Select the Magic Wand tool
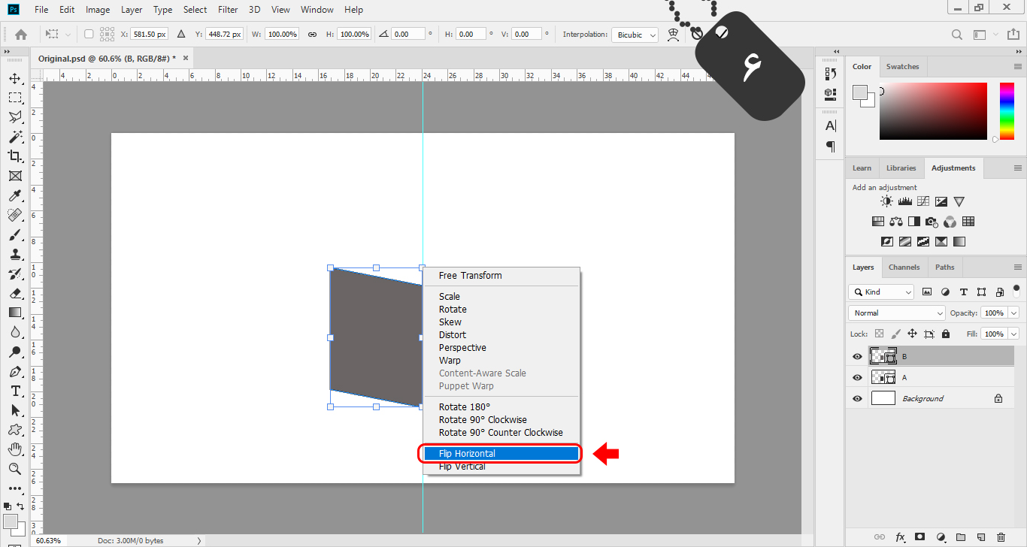Viewport: 1027px width, 547px height. (15, 137)
